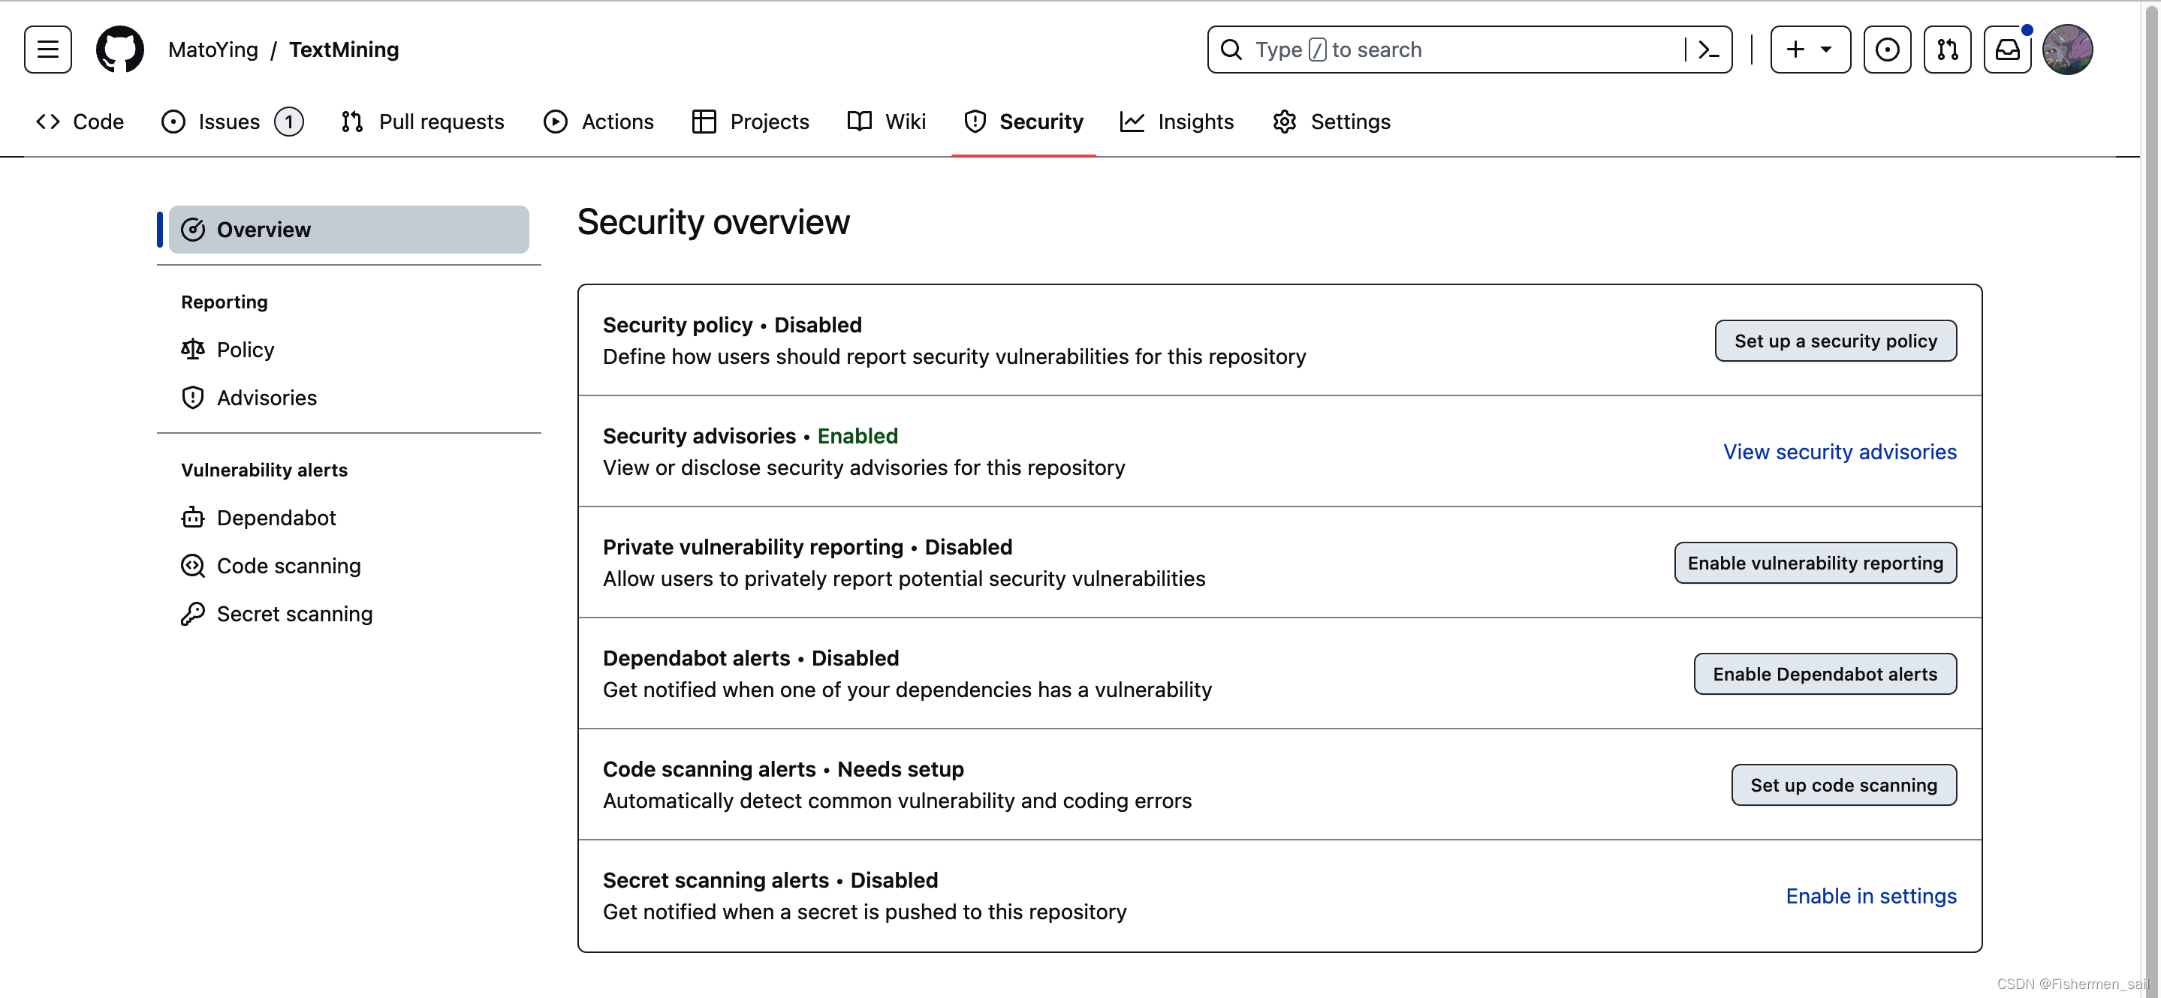Click 'Private vulnerability reporting' row title
2161x998 pixels.
(x=752, y=547)
